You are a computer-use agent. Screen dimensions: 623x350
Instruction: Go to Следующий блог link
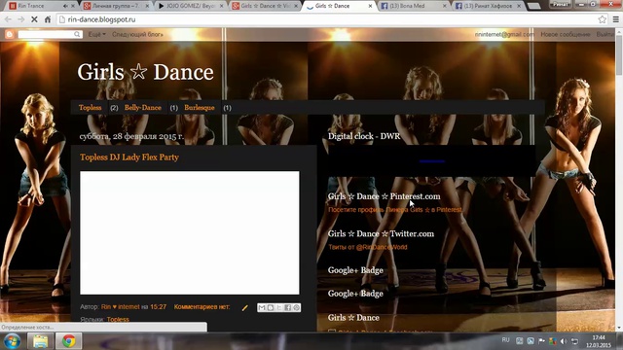pos(137,35)
